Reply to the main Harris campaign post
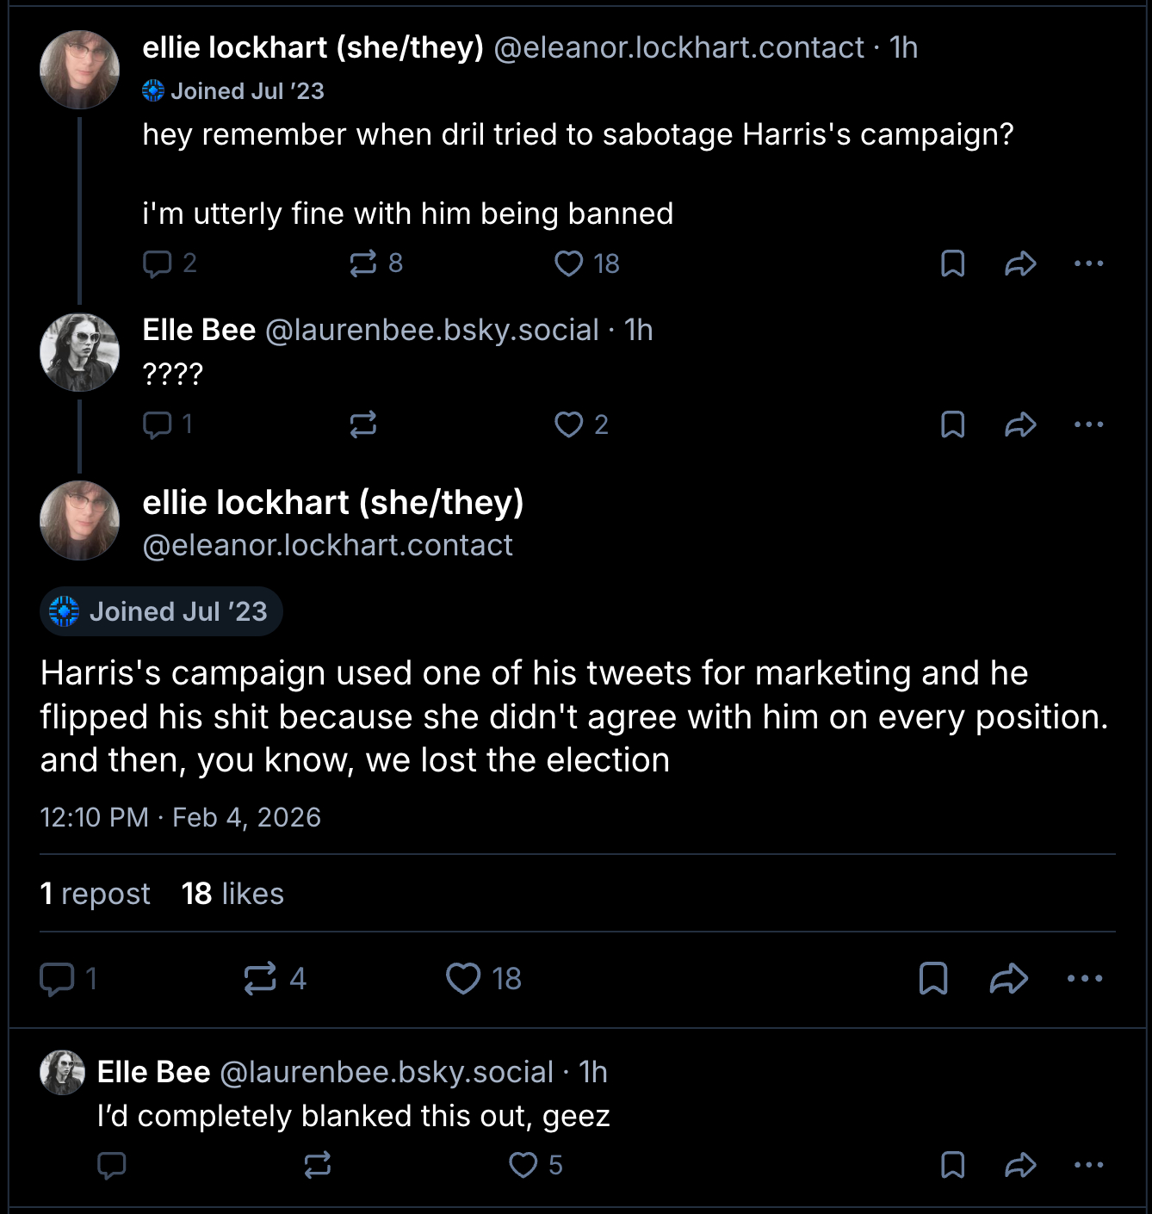Screen dimensions: 1152x1214 [58, 979]
